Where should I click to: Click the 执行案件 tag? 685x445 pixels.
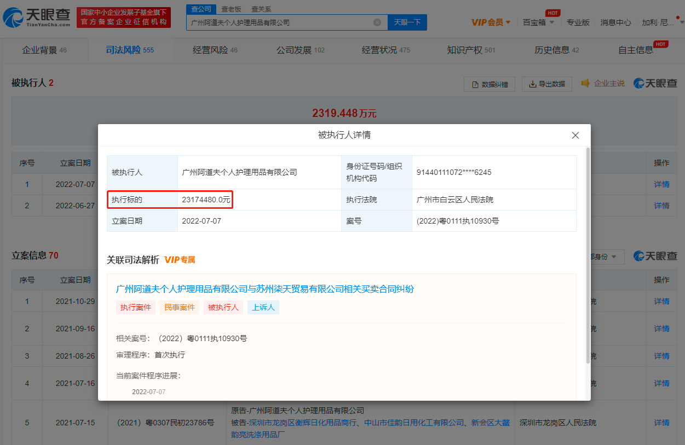136,307
